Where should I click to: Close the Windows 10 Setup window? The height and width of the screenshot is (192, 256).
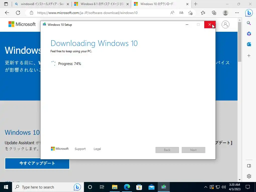pyautogui.click(x=210, y=25)
